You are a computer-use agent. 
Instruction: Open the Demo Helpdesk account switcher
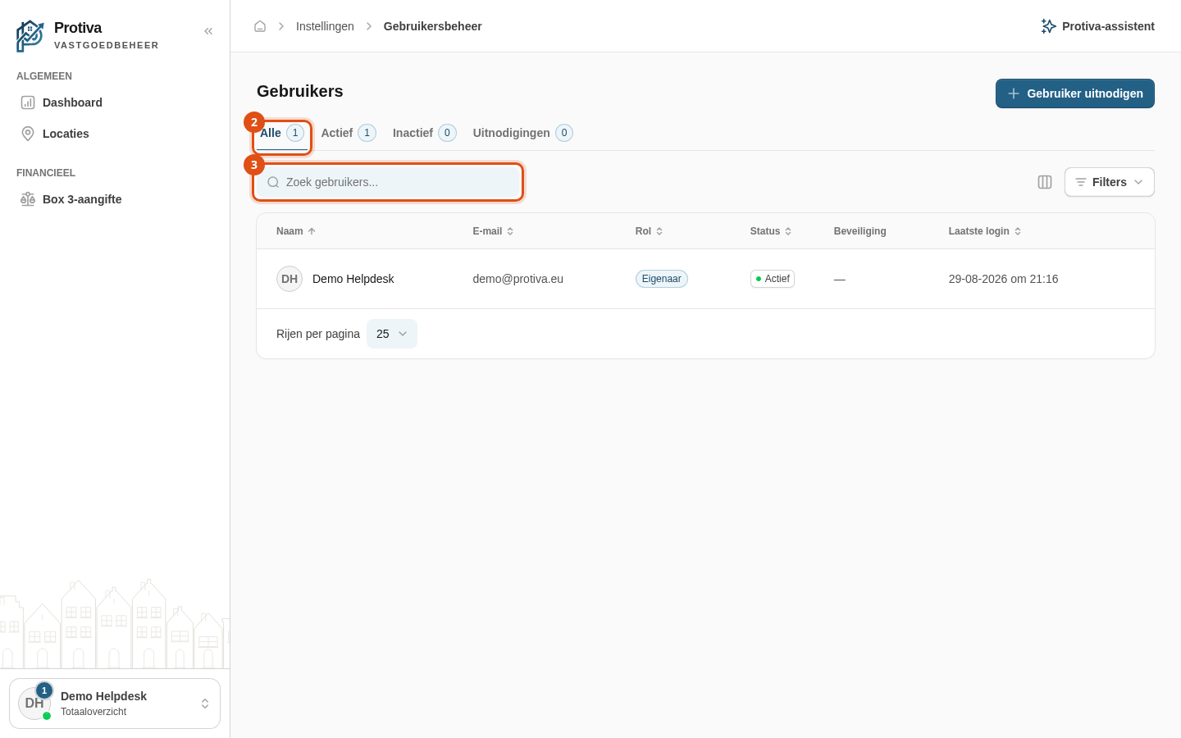[115, 704]
